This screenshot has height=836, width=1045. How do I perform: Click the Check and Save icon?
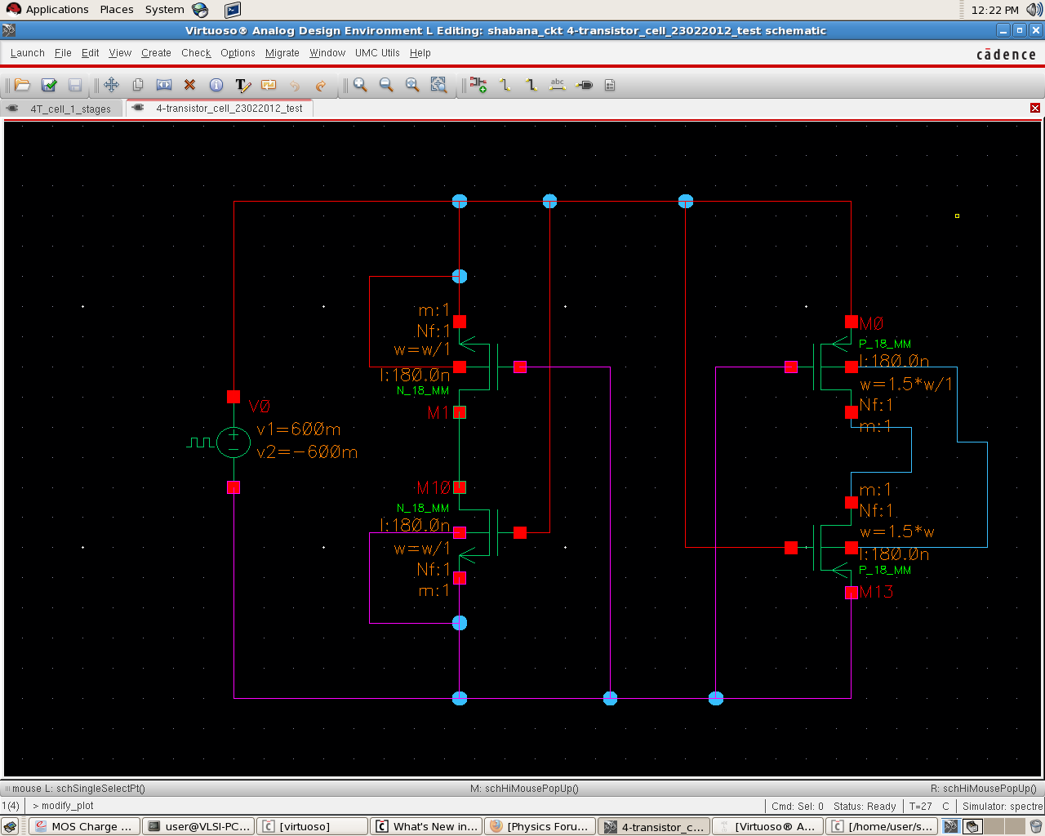click(49, 85)
